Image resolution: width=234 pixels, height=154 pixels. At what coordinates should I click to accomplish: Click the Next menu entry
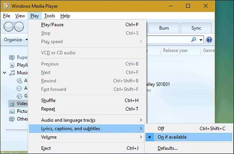[x=87, y=72]
